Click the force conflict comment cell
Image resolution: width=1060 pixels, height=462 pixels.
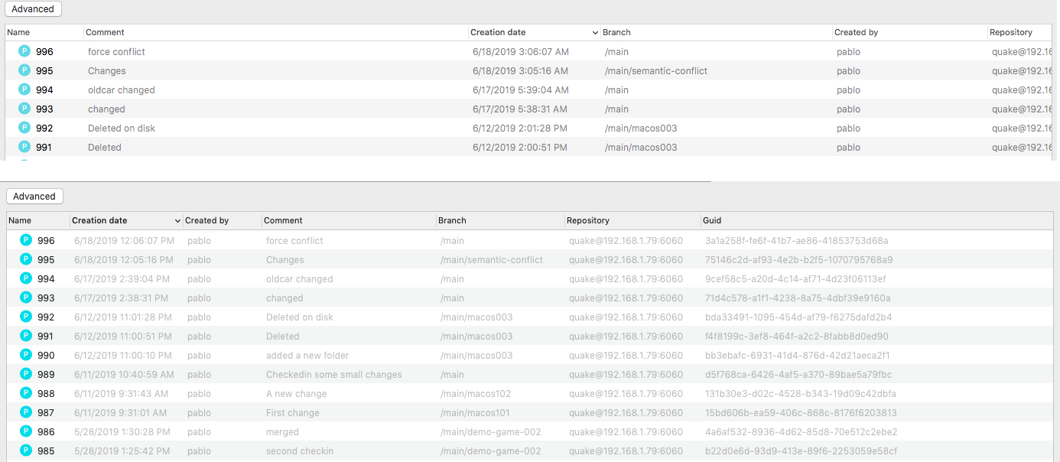pyautogui.click(x=294, y=240)
